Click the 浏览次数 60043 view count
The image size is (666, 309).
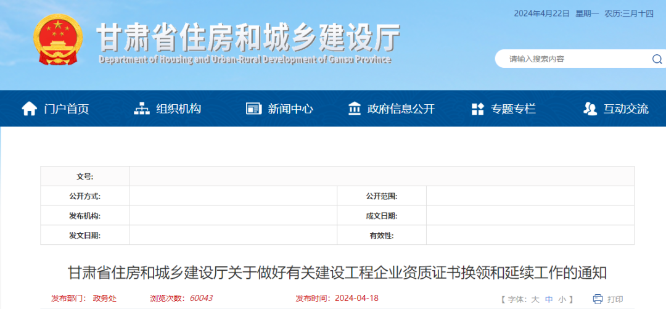click(x=181, y=299)
